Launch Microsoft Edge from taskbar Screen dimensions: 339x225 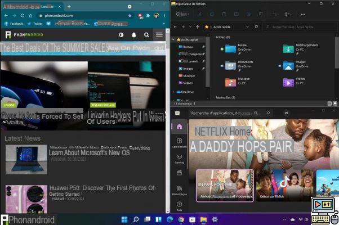point(170,219)
